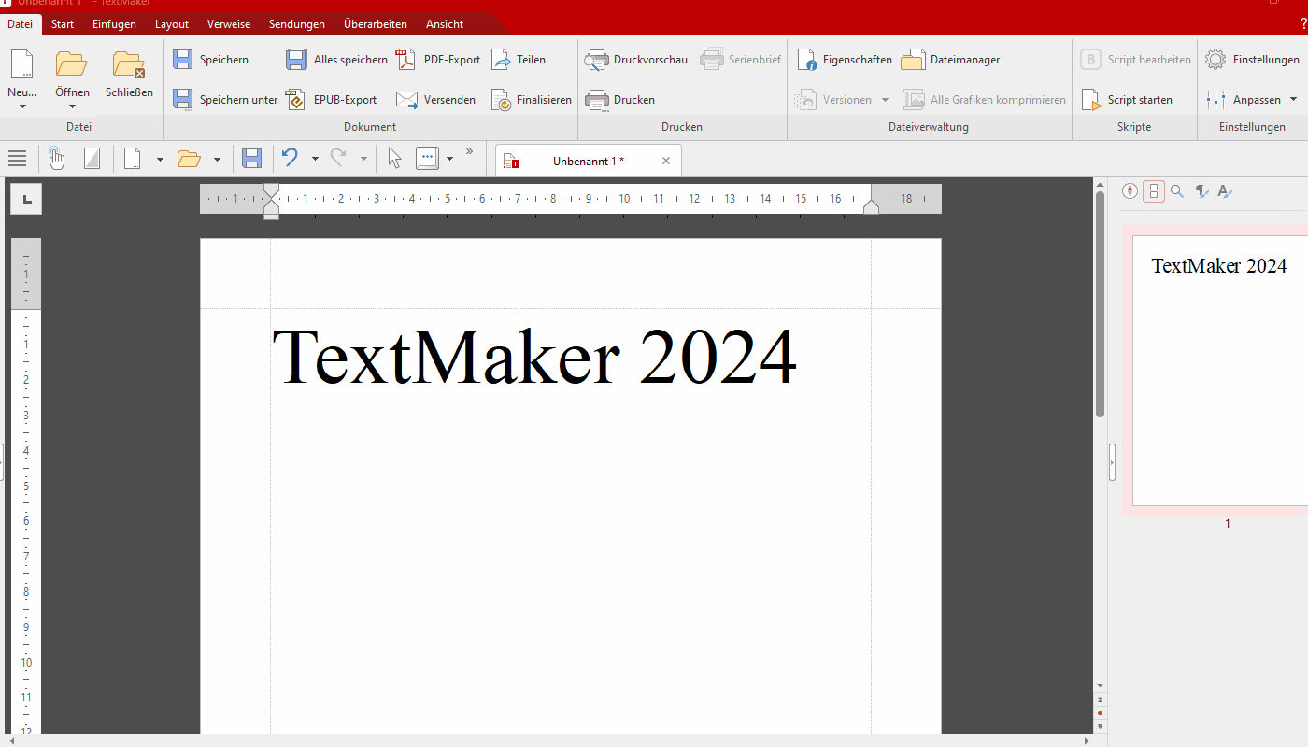Image resolution: width=1308 pixels, height=747 pixels.
Task: Open sidebar character styles icon
Action: click(x=1225, y=191)
